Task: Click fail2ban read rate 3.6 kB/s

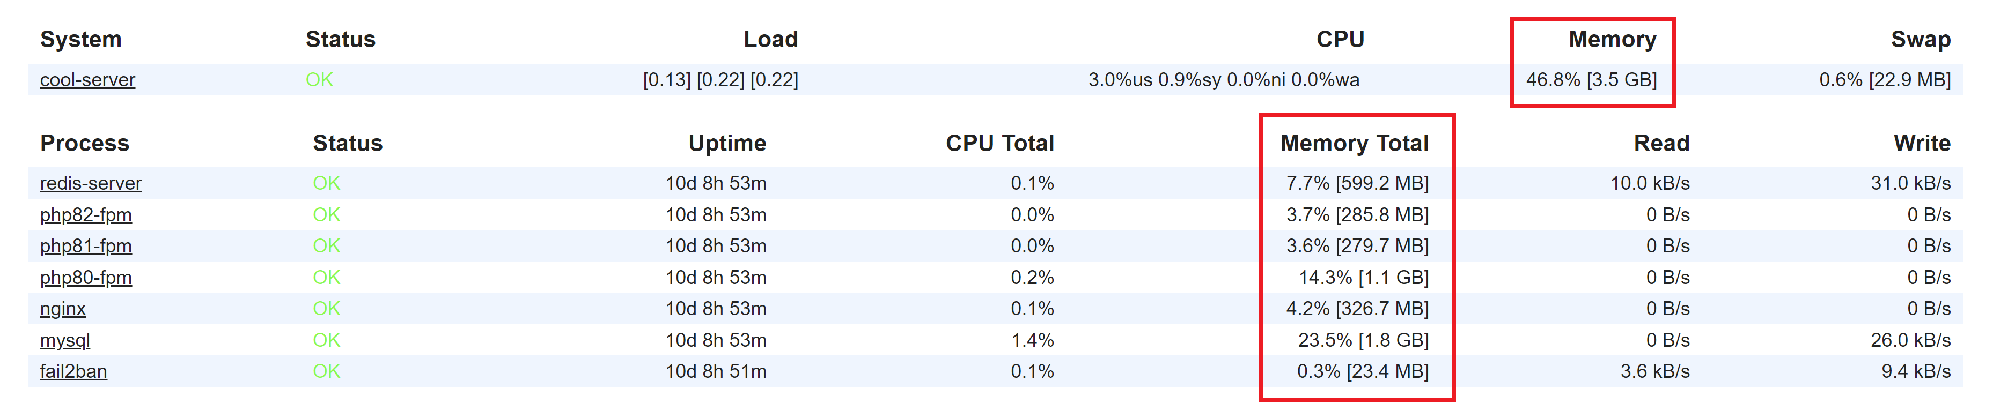Action: point(1655,371)
